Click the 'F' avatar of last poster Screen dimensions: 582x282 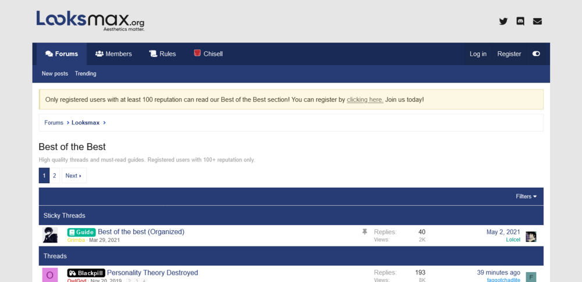531,277
